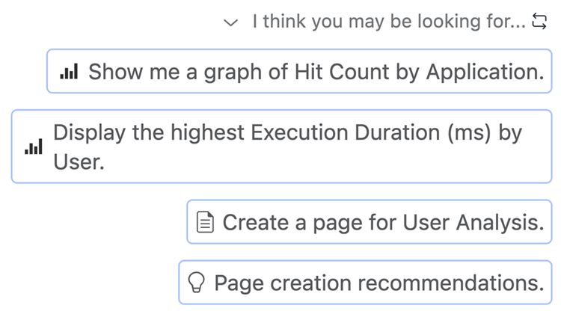Click the refresh suggestions arrows icon
The height and width of the screenshot is (320, 561).
point(539,22)
